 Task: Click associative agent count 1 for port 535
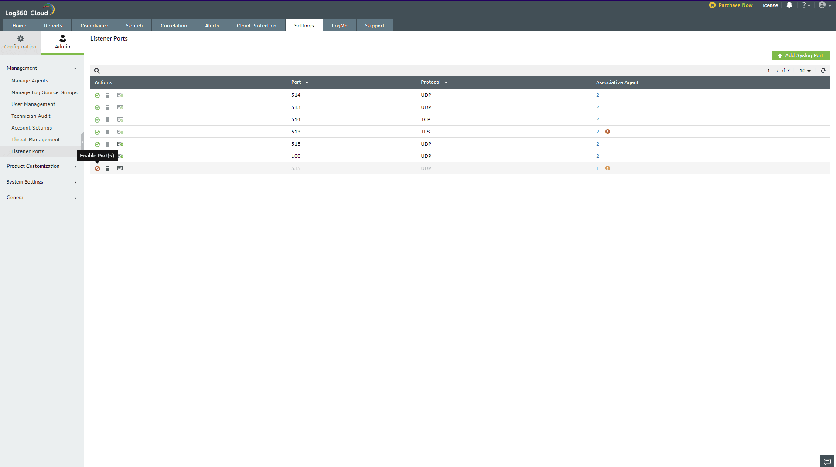pos(597,168)
